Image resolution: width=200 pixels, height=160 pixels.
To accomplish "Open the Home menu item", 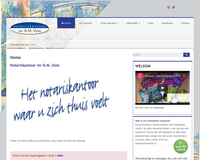I will tap(66, 23).
